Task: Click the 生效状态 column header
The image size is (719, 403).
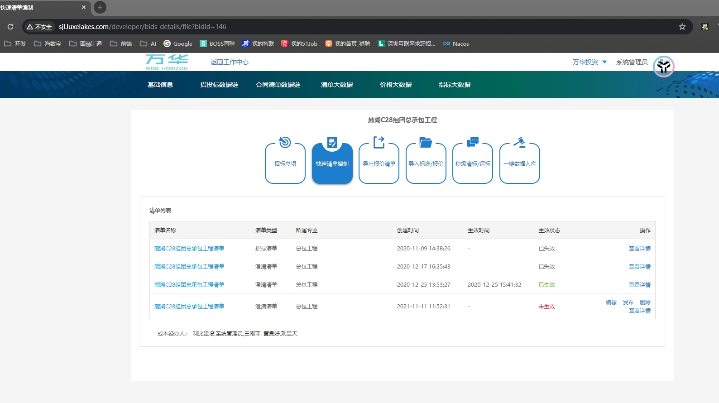Action: [x=549, y=230]
